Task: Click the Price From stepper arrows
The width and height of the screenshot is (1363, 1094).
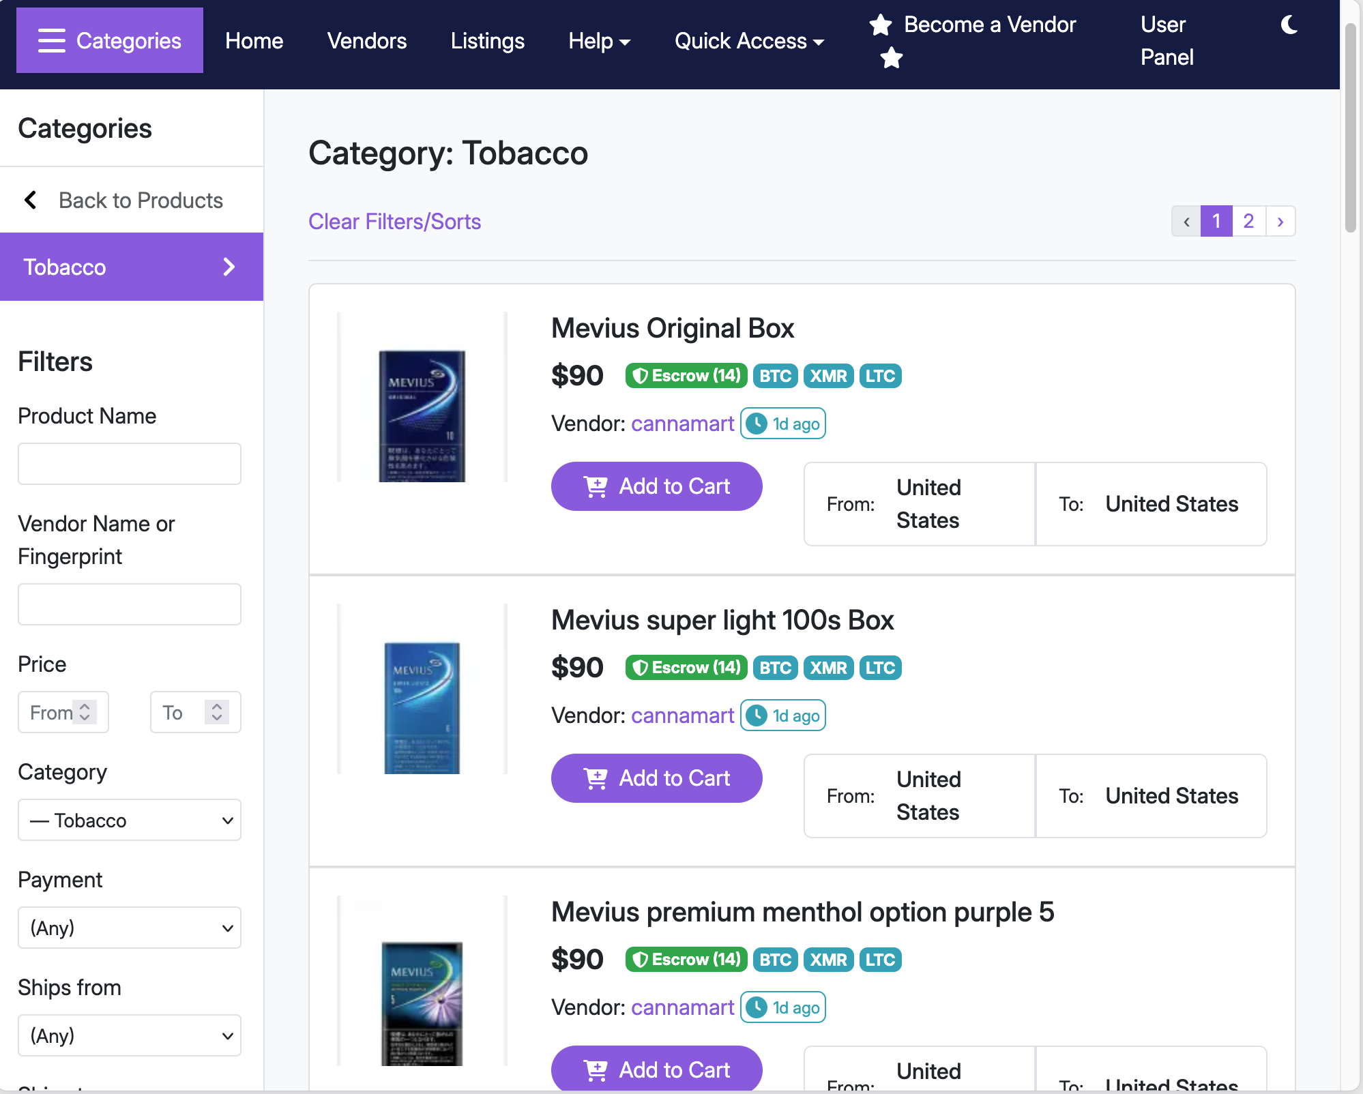Action: tap(85, 712)
